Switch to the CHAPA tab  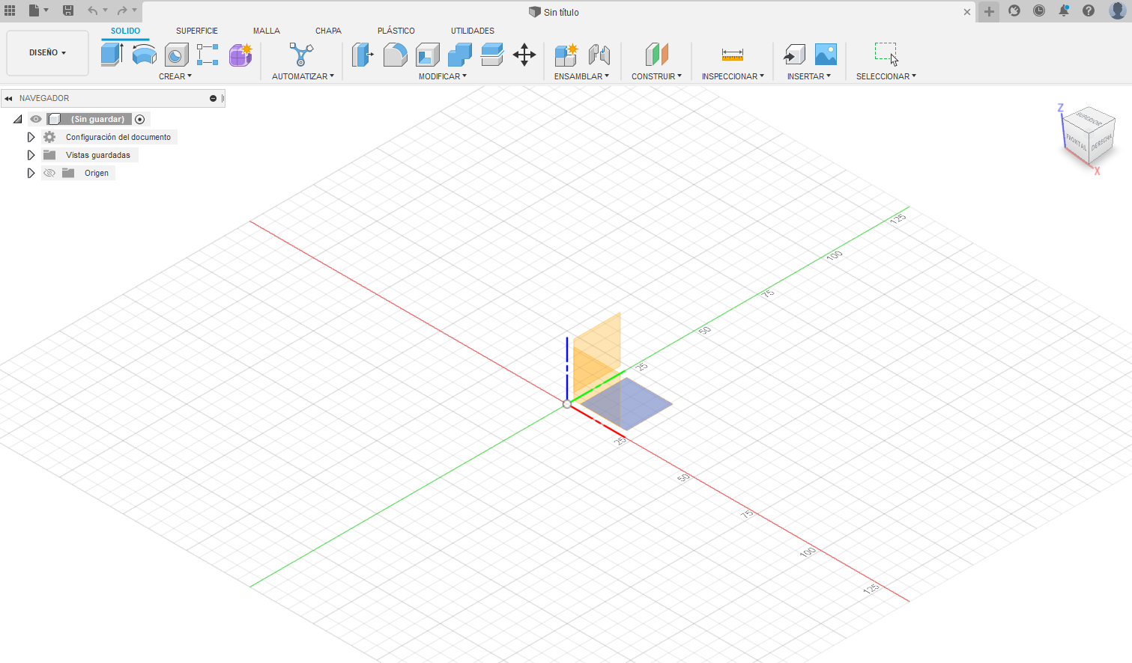(328, 31)
